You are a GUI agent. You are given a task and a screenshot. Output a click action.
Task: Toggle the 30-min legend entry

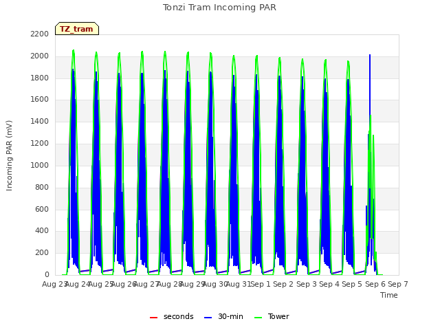coord(223,316)
